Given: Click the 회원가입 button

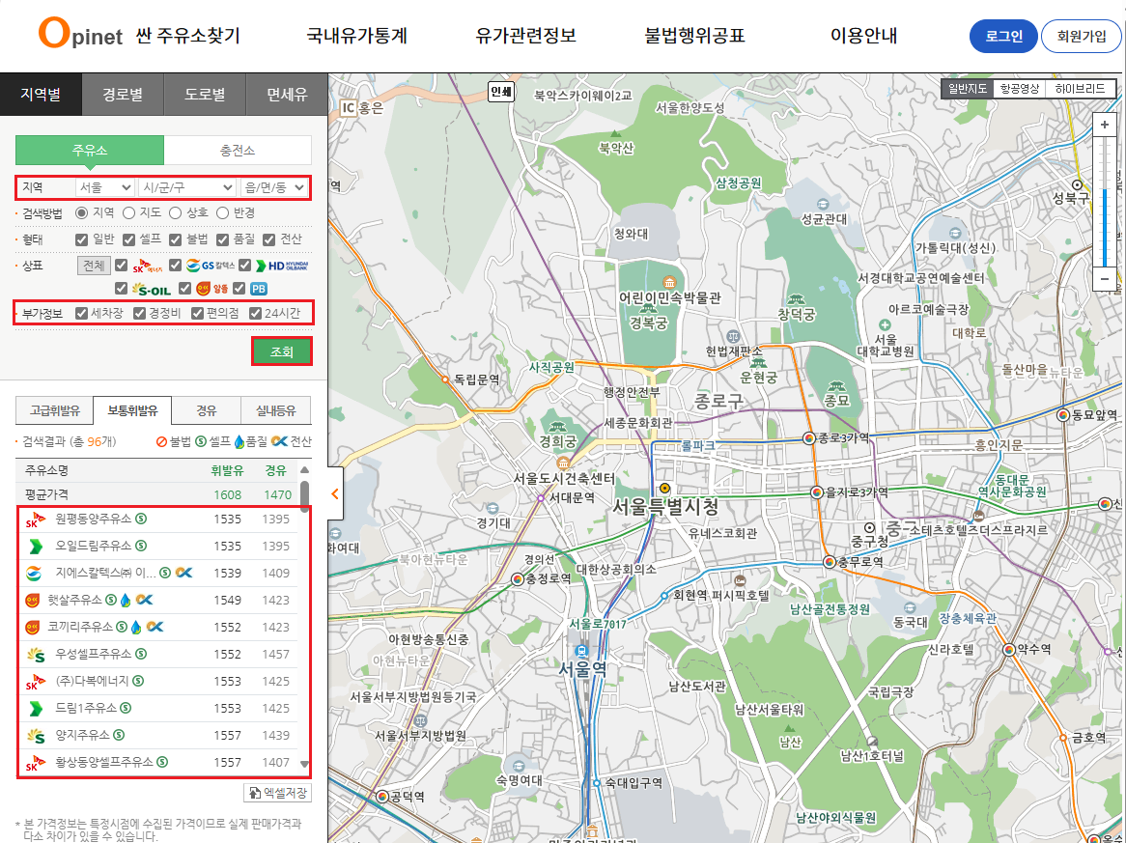Looking at the screenshot, I should pyautogui.click(x=1081, y=36).
